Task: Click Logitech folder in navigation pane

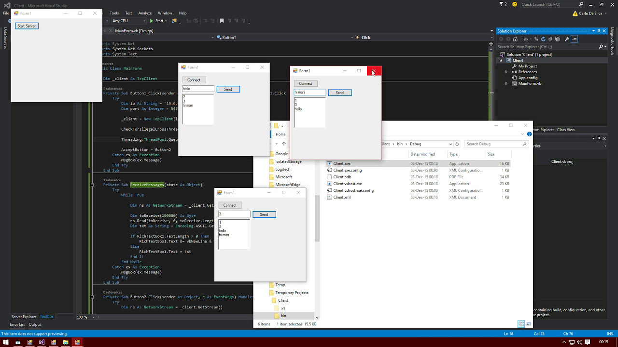Action: (282, 169)
